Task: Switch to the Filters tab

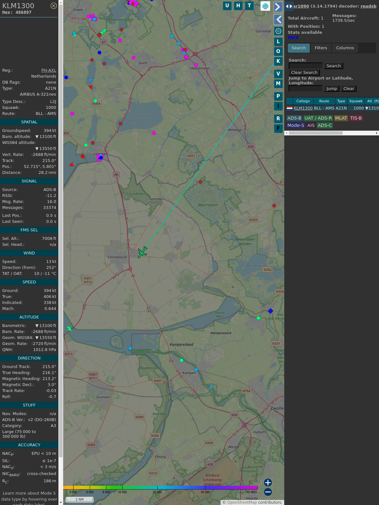Action: pyautogui.click(x=321, y=48)
